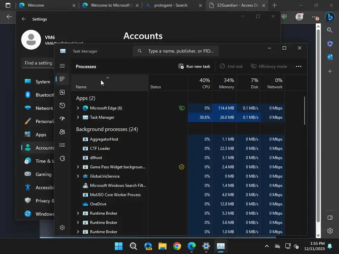The image size is (339, 254).
Task: Expand Task Manager process row
Action: coord(78,117)
